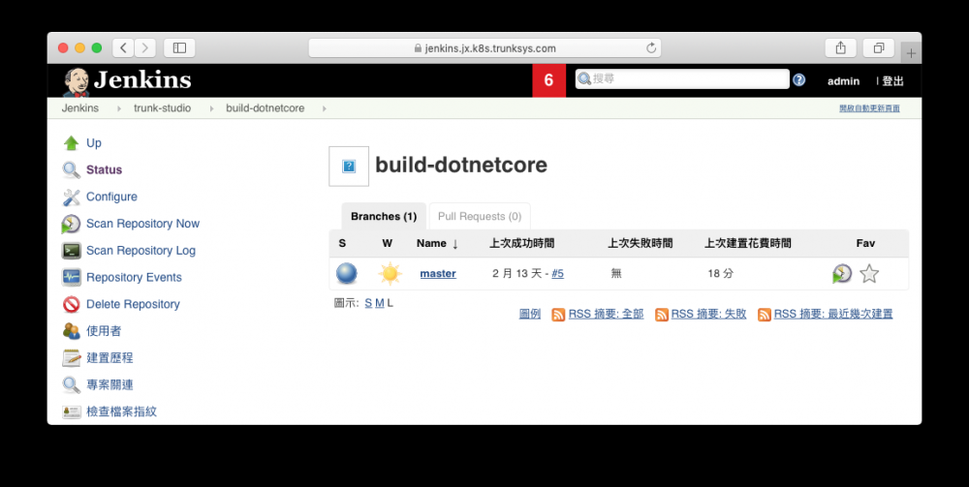Click the sunny weather icon for master
Image resolution: width=969 pixels, height=487 pixels.
[390, 273]
